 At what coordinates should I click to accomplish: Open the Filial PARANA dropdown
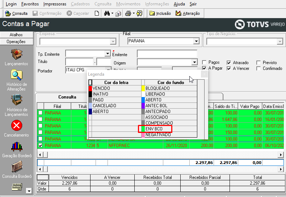(196, 41)
